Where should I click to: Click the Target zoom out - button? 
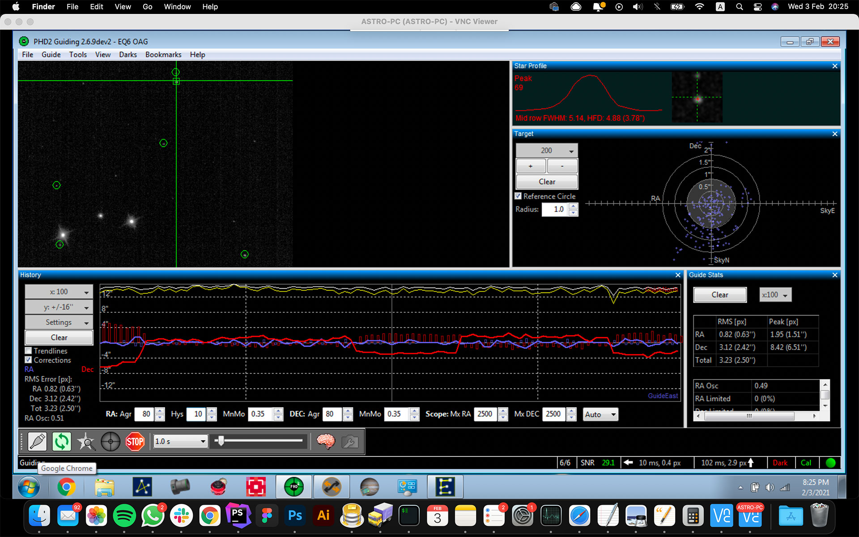coord(562,166)
